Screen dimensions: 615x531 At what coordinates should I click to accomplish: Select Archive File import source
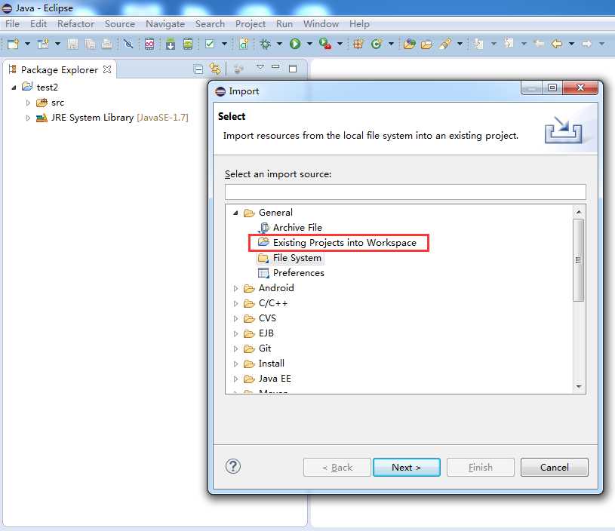pos(297,228)
